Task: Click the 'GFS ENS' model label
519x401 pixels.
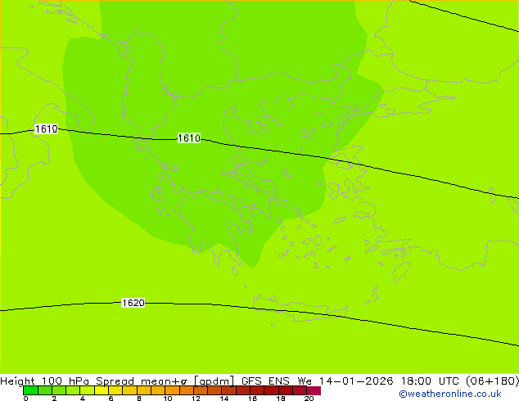Action: [x=265, y=381]
